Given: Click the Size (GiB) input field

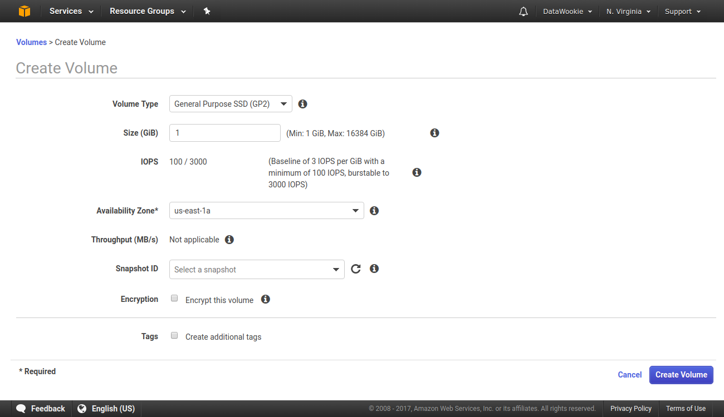Looking at the screenshot, I should 224,133.
